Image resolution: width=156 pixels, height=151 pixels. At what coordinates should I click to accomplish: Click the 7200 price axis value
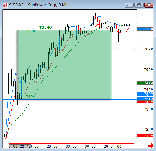click(x=148, y=129)
